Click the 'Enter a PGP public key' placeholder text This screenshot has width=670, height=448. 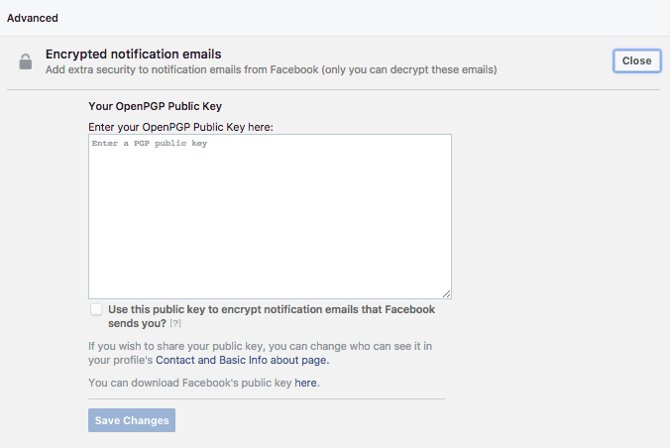150,143
